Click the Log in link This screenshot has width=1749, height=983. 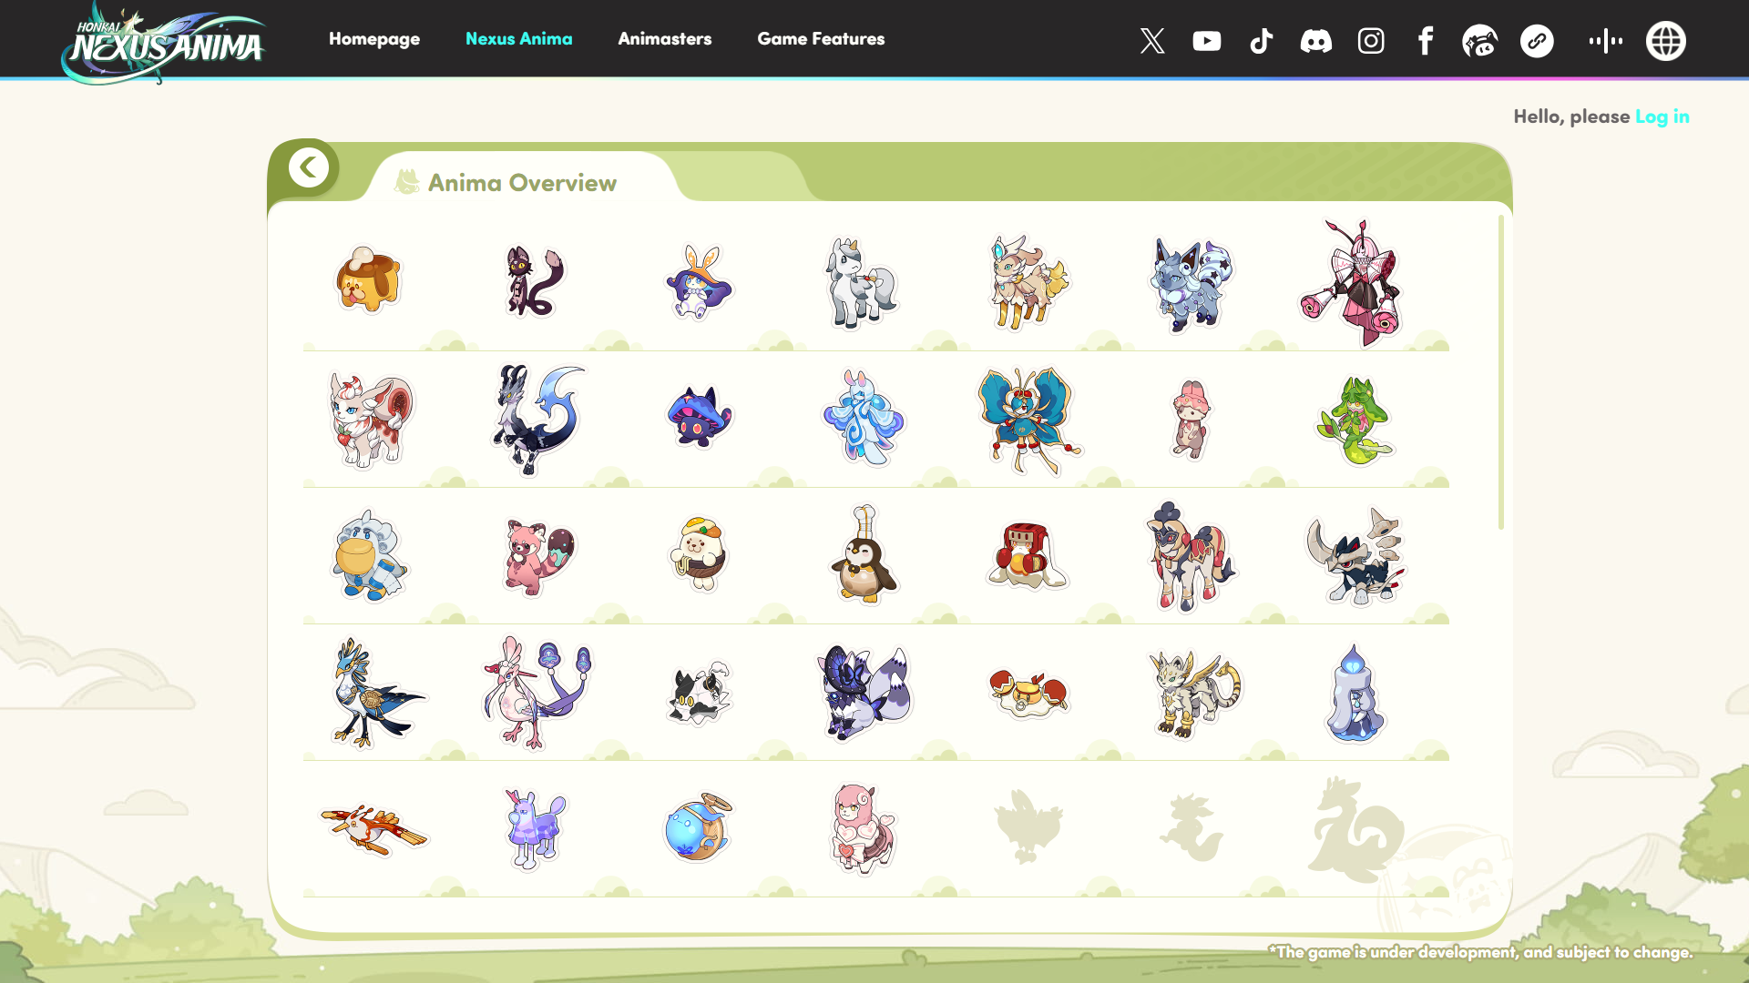pos(1662,117)
